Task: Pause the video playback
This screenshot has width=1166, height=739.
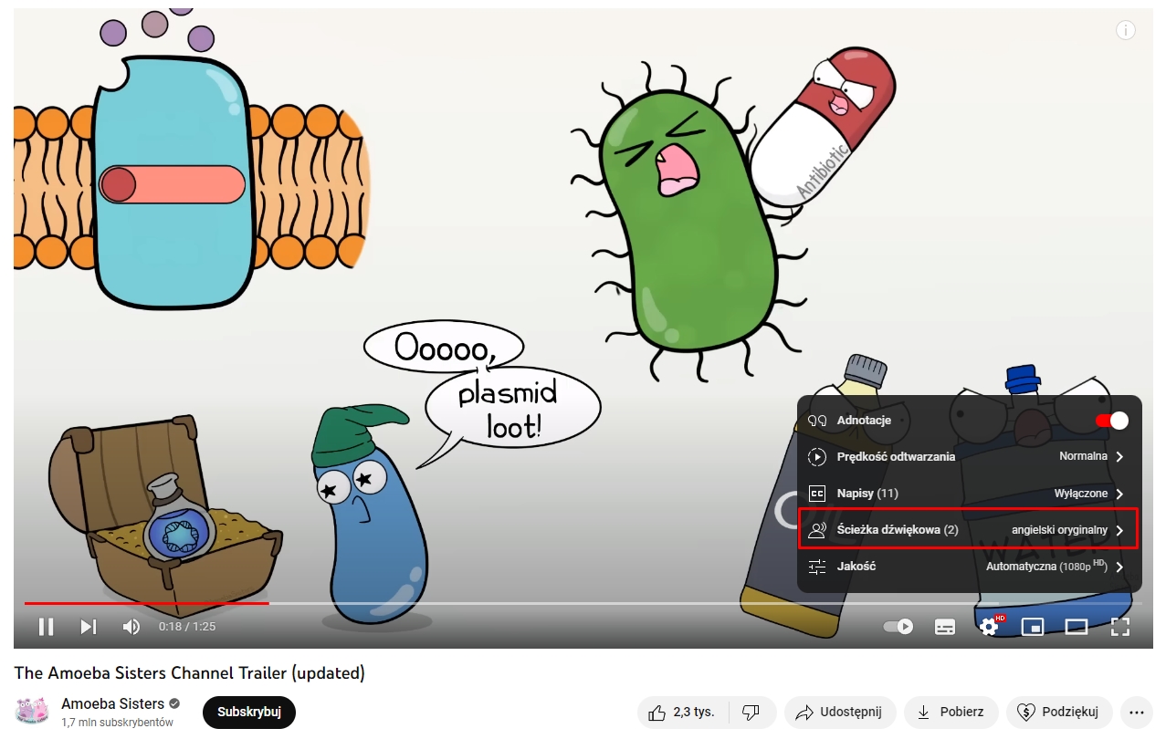Action: [46, 627]
